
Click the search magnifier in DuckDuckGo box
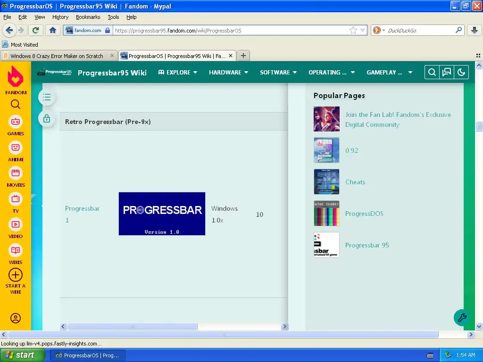(458, 30)
